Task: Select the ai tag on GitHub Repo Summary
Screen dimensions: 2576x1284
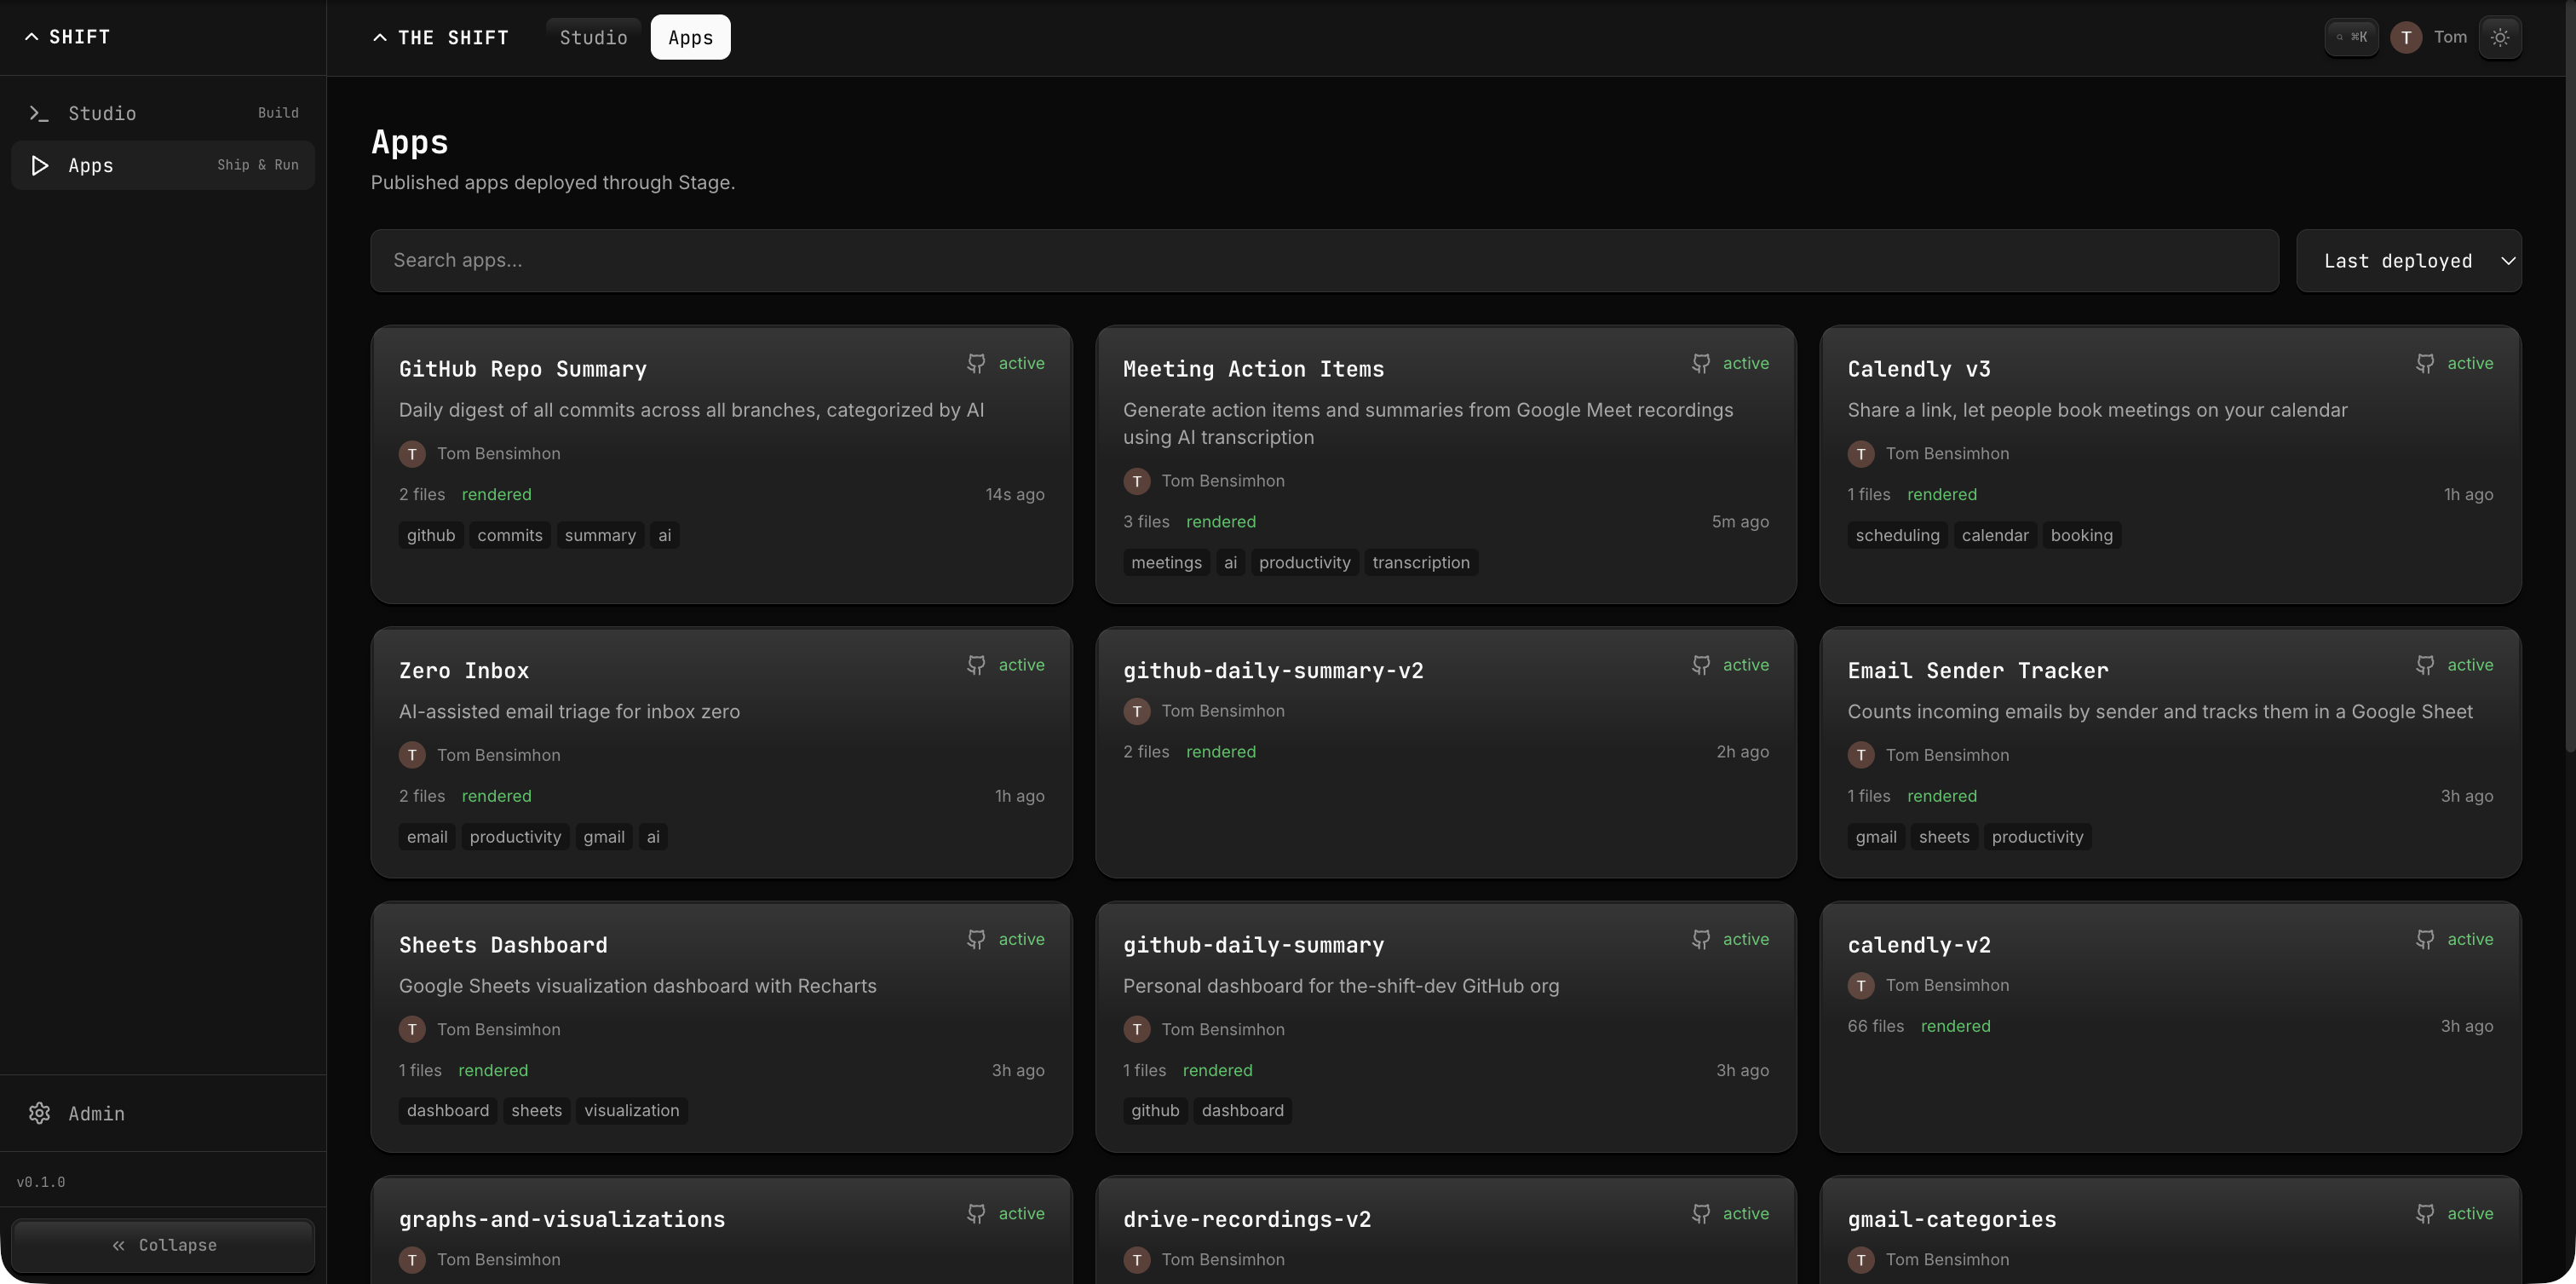Action: coord(664,535)
